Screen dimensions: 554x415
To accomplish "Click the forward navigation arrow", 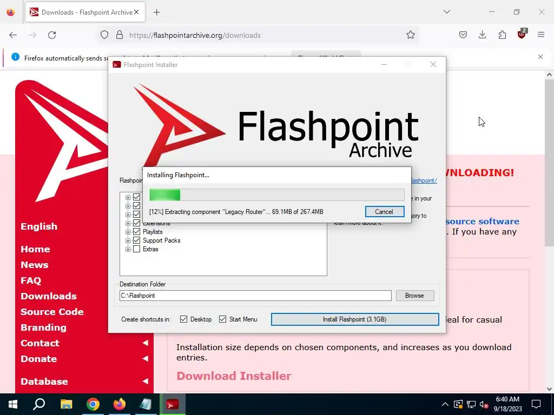I will 32,35.
